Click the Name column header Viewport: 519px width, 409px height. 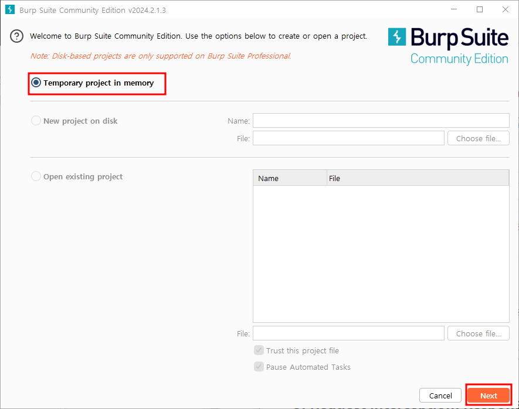pos(290,178)
